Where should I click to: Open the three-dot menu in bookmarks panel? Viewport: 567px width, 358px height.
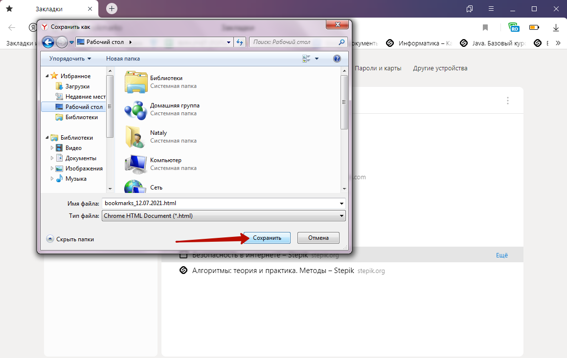508,101
